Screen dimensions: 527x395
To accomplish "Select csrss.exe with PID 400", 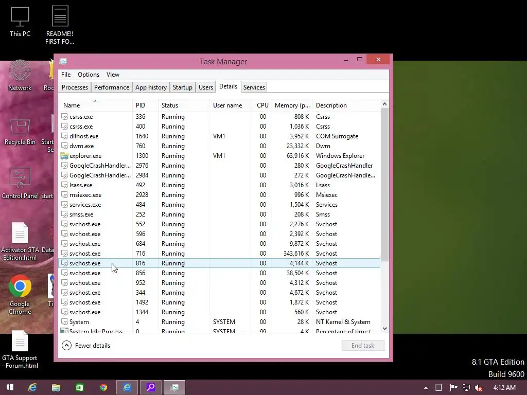I will [219, 127].
